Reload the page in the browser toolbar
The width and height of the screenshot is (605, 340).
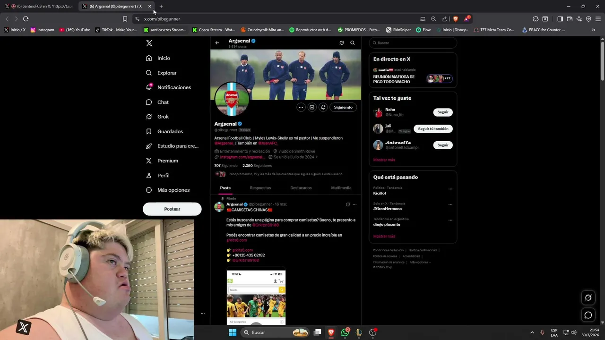(x=26, y=19)
